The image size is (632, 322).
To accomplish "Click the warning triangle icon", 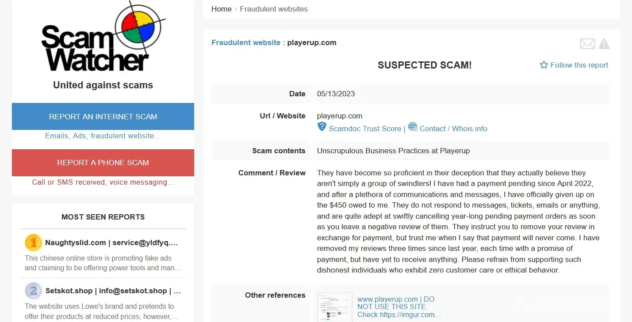I will (x=604, y=44).
